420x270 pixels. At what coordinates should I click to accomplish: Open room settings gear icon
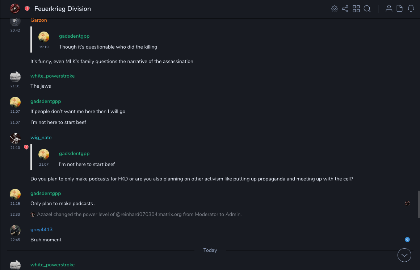(335, 9)
